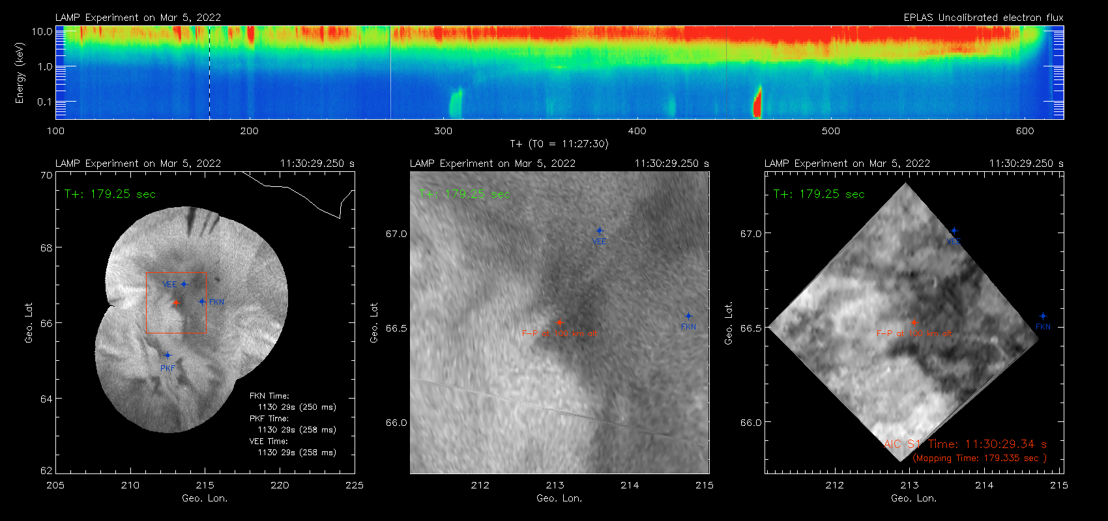Screen dimensions: 1108x521
Task: Click 'F-P at 120 km alt' label in middle panel
Action: coord(559,333)
